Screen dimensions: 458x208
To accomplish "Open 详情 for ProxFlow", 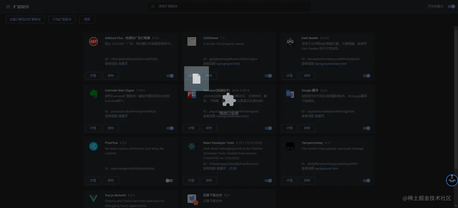I will pos(93,180).
